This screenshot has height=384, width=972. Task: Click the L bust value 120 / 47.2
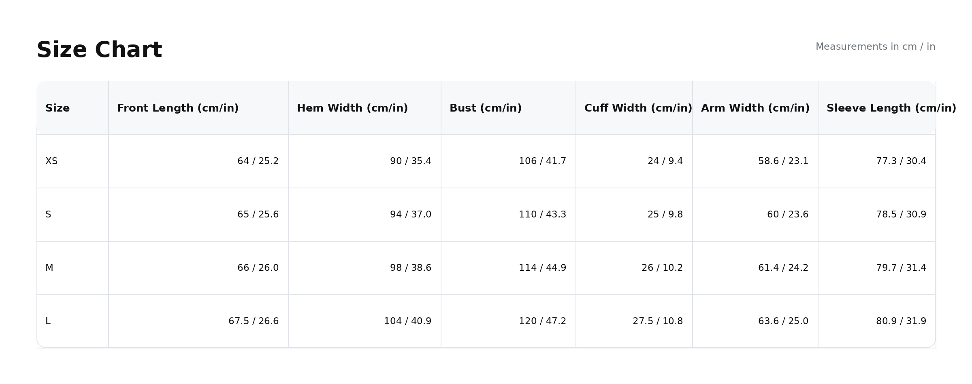542,321
